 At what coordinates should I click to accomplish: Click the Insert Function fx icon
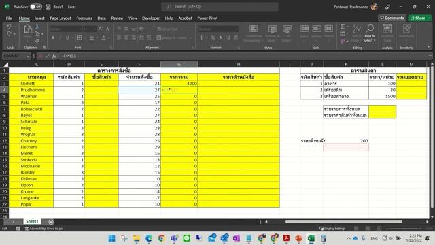54,56
